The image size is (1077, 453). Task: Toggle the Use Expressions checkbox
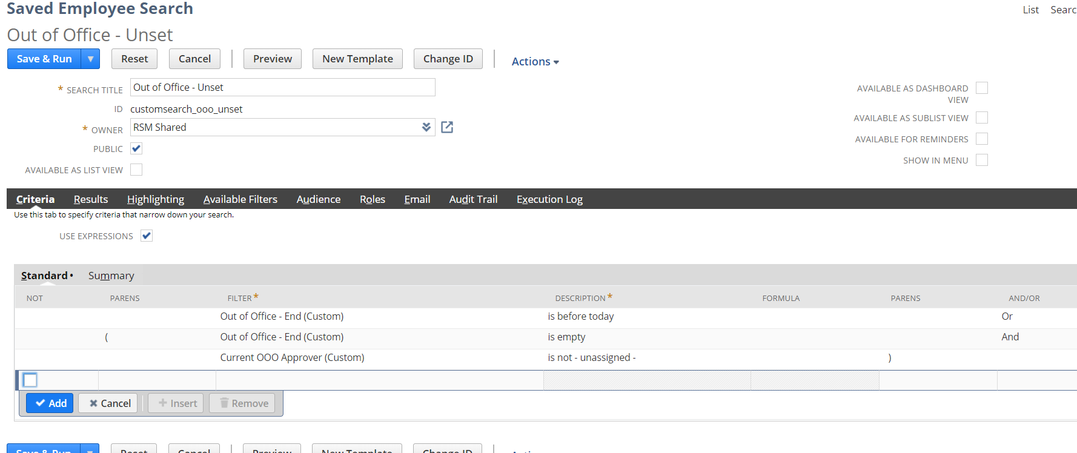point(147,236)
